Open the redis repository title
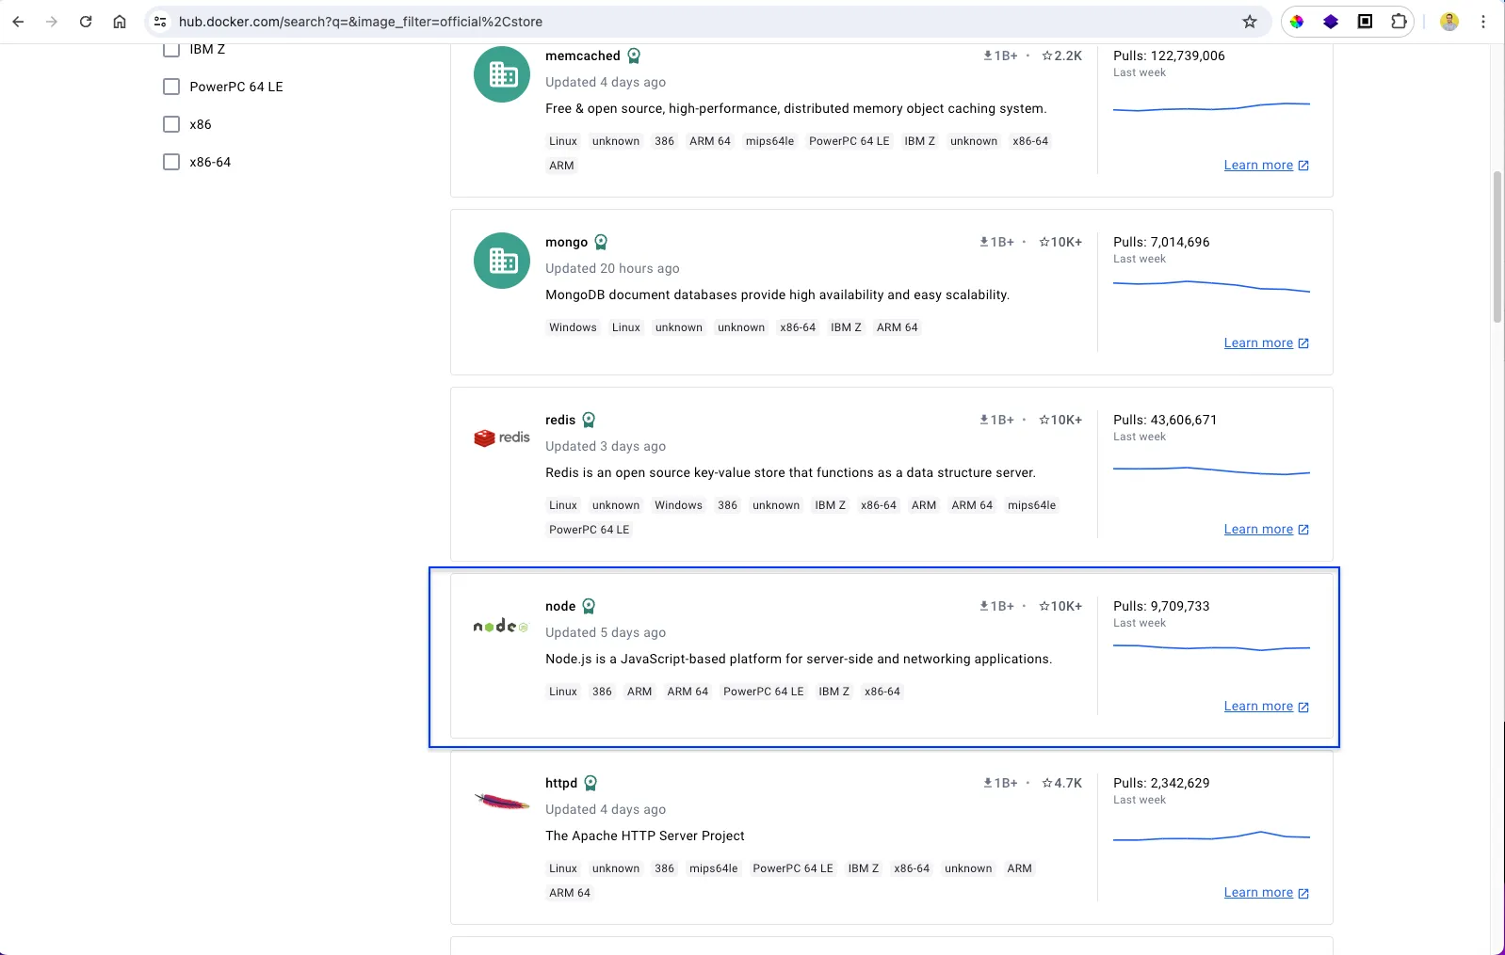Viewport: 1505px width, 955px height. tap(560, 420)
